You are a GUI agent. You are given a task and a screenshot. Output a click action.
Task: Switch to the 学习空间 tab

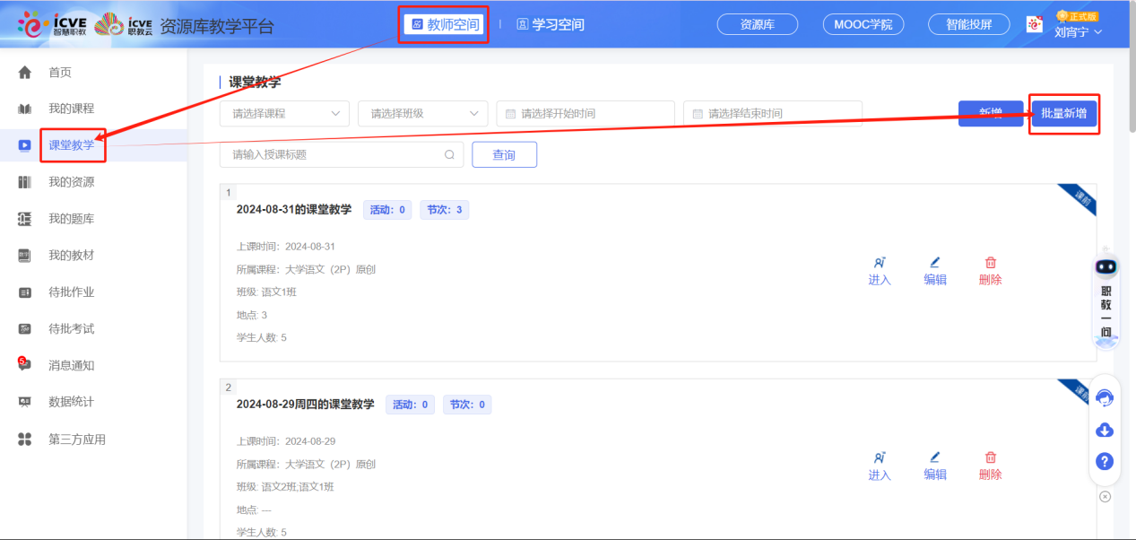point(550,24)
